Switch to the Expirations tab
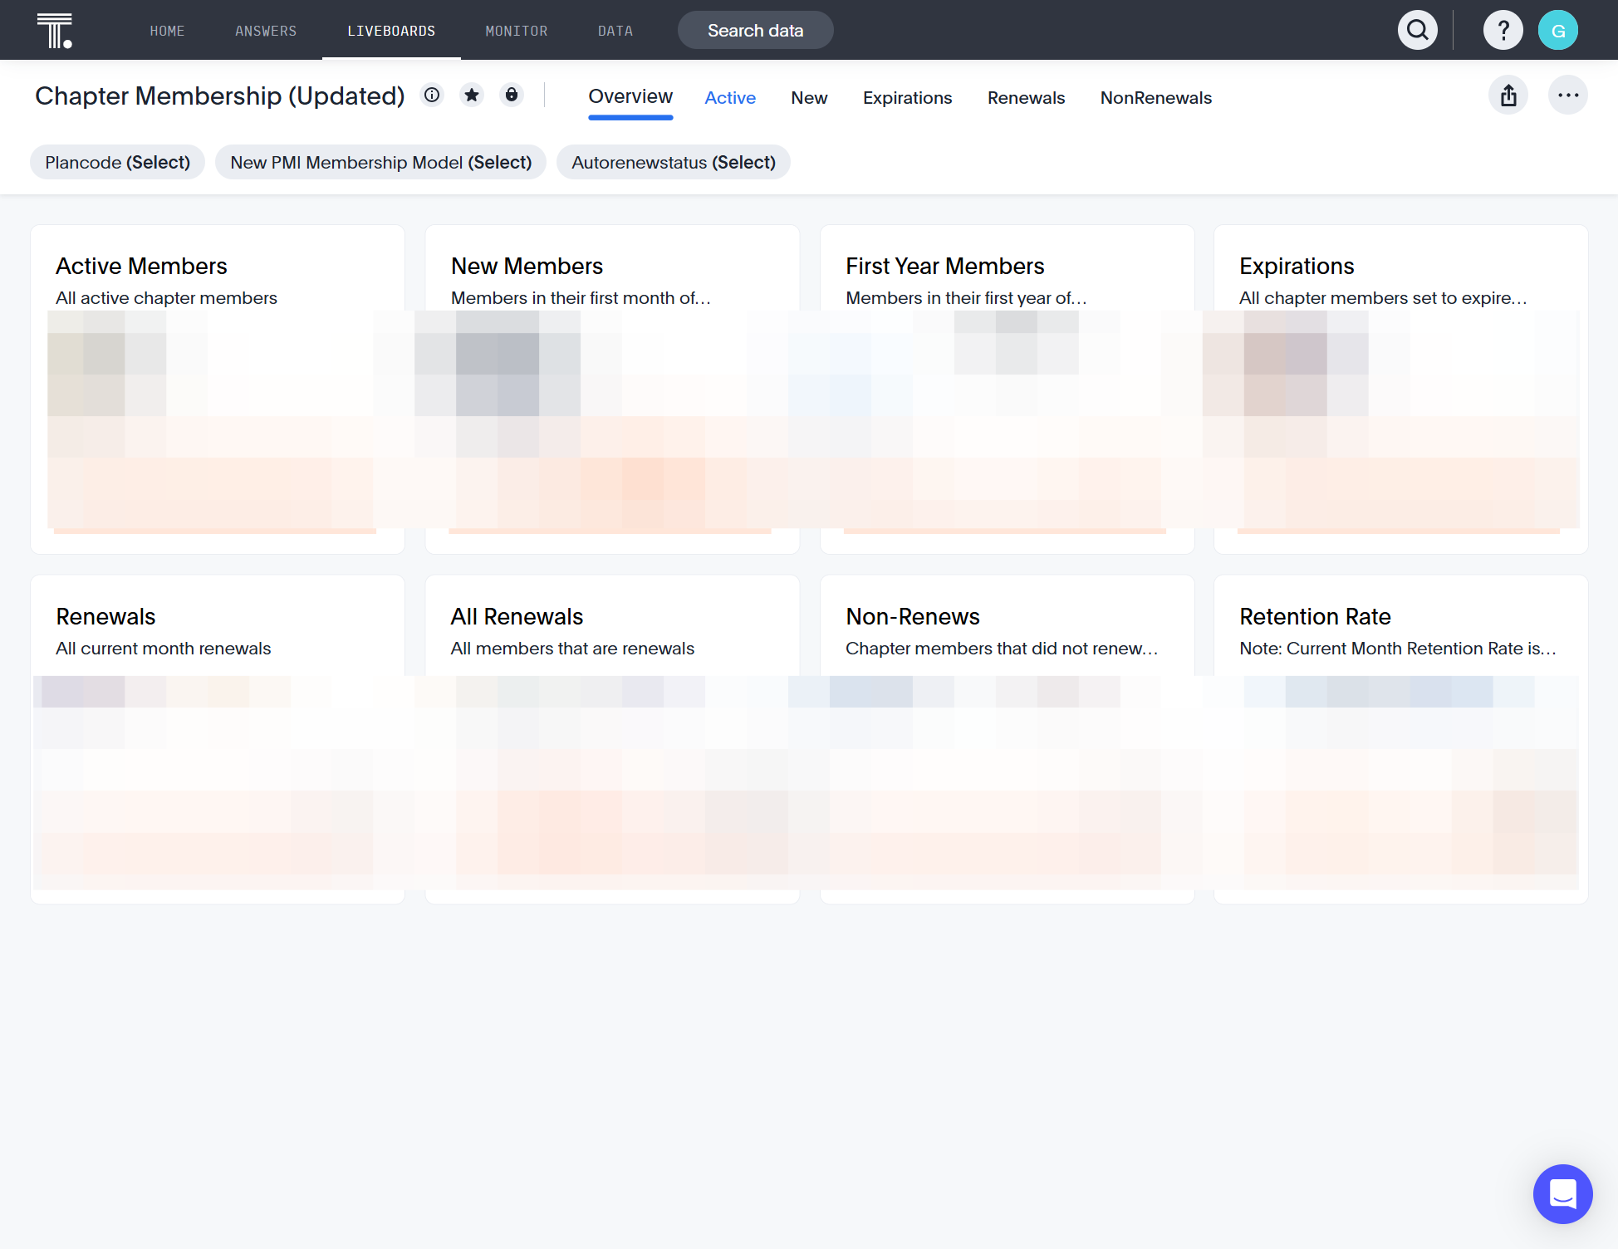 (907, 98)
